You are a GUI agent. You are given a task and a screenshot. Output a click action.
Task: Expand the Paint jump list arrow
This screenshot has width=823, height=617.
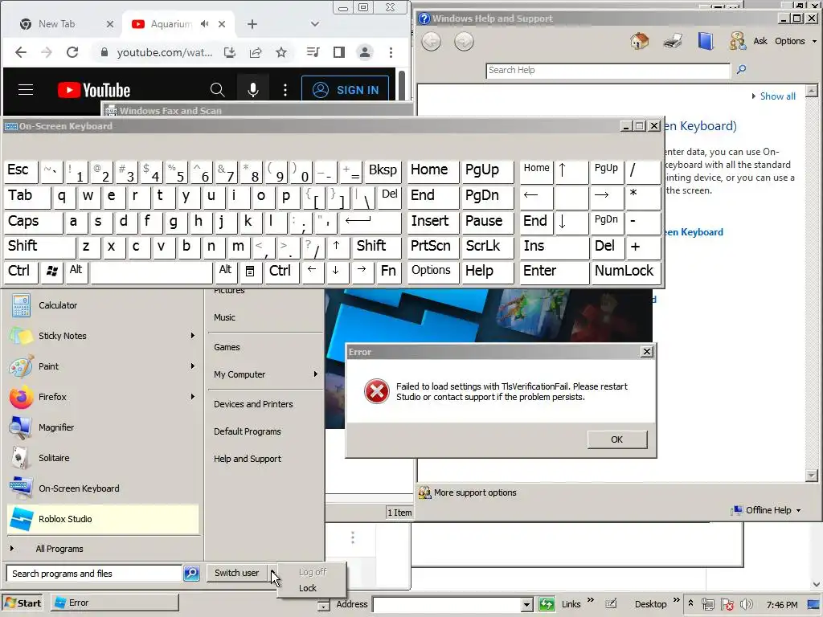193,366
